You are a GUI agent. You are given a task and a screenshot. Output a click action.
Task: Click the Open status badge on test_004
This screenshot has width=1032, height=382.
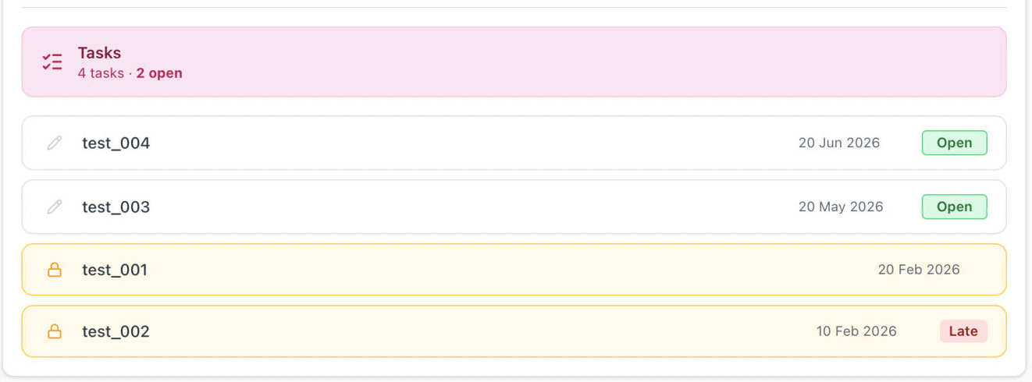click(x=954, y=143)
